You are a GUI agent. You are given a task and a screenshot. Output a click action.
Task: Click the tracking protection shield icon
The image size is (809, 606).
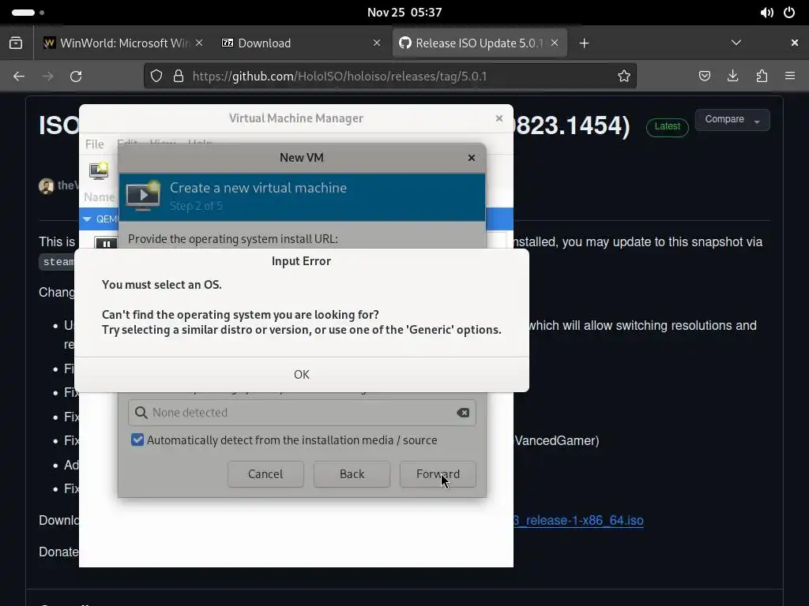(x=156, y=77)
